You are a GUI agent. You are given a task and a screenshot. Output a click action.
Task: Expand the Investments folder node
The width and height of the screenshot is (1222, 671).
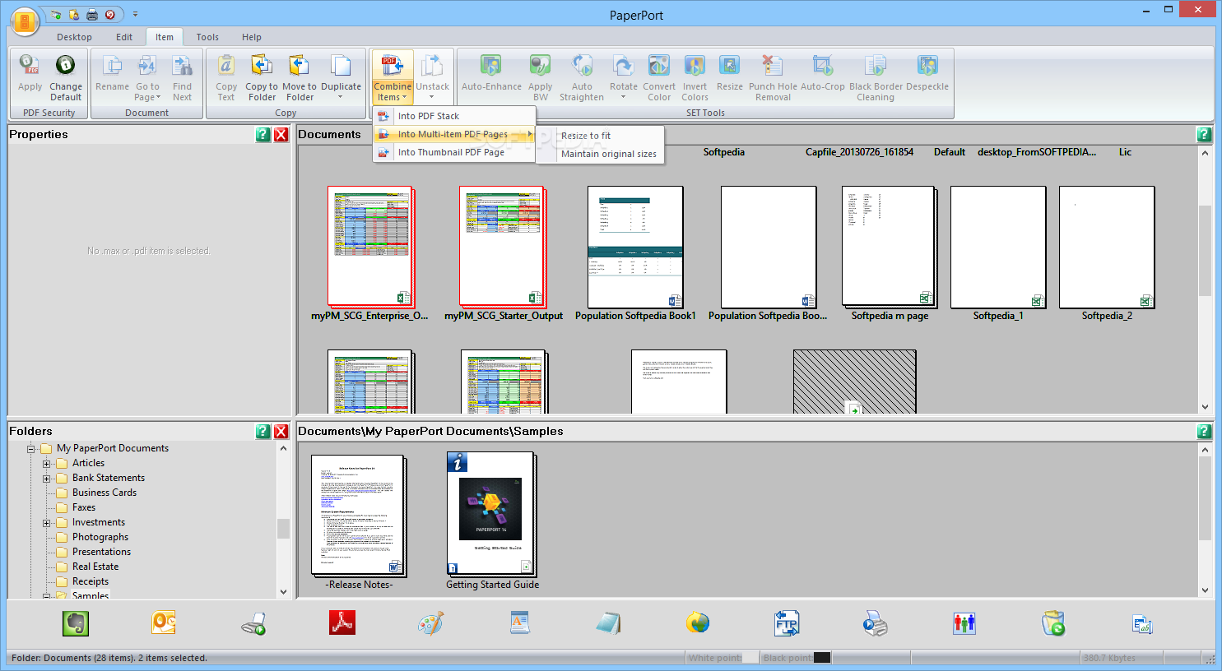47,523
